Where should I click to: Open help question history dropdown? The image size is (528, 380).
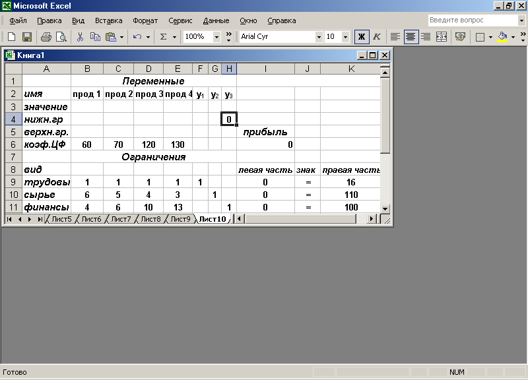click(521, 20)
